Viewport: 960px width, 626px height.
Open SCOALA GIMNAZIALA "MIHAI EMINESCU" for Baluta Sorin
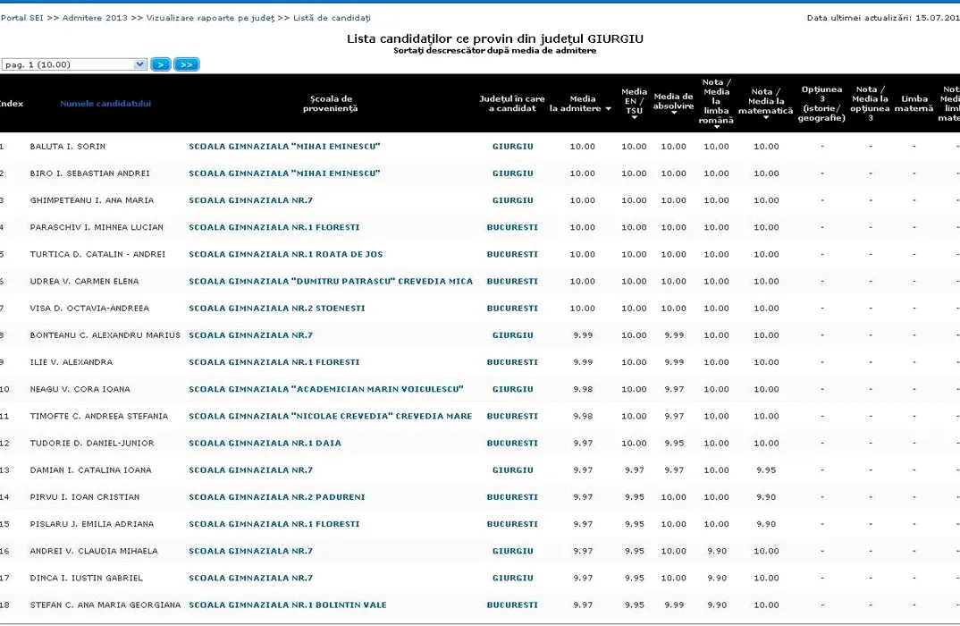[284, 147]
